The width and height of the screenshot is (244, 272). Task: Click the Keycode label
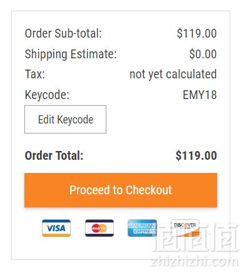[x=47, y=95]
